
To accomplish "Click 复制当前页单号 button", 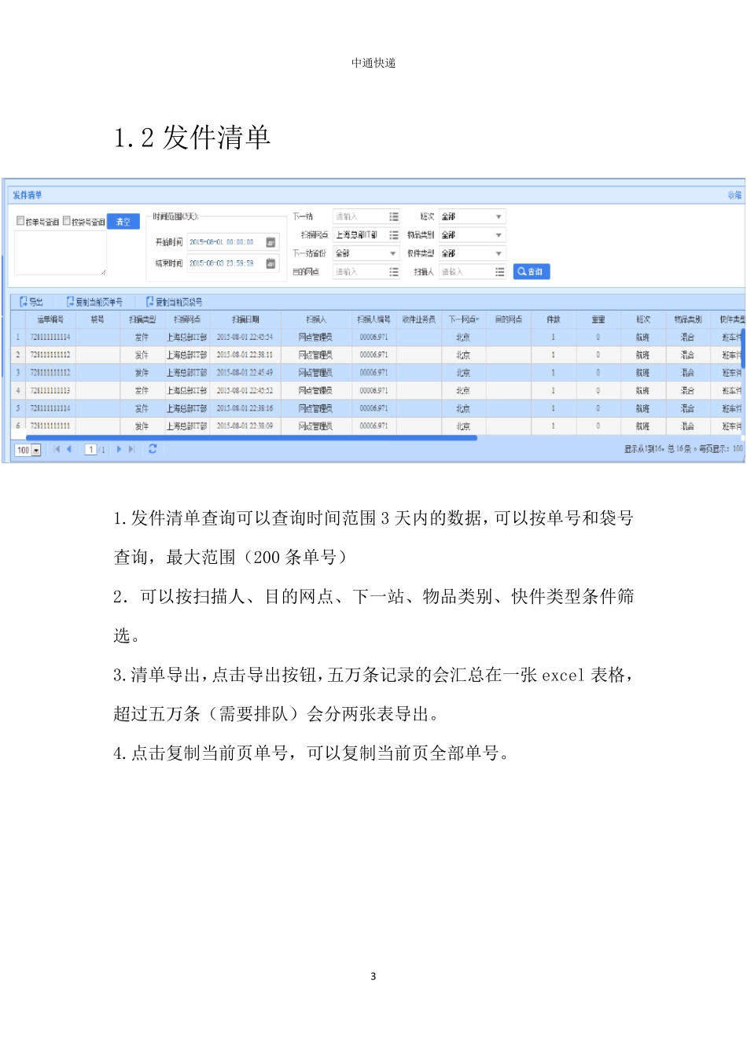I will (94, 302).
